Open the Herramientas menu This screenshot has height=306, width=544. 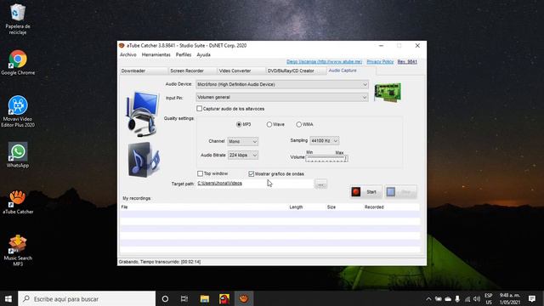click(156, 54)
